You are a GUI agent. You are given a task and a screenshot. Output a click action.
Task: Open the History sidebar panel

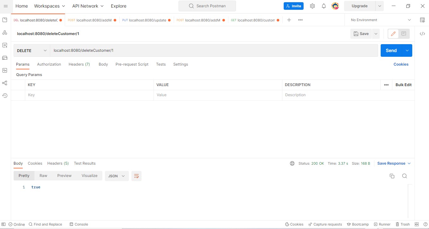[x=5, y=95]
